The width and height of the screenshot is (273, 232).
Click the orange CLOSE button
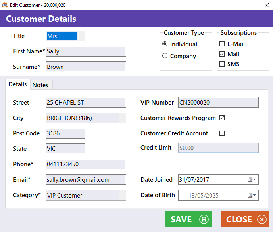pos(245,219)
